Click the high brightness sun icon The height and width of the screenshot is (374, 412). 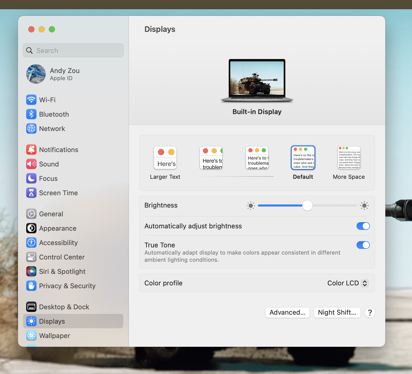pos(364,205)
